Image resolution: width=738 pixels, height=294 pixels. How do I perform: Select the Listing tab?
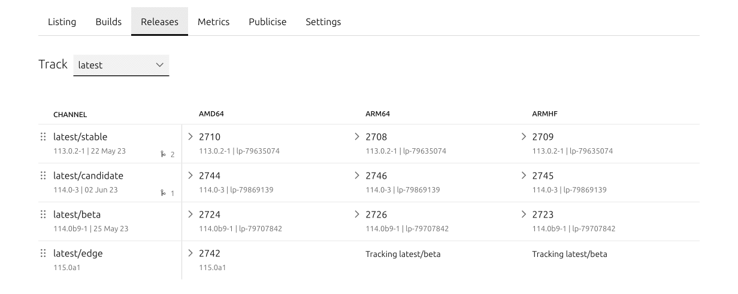pos(62,22)
